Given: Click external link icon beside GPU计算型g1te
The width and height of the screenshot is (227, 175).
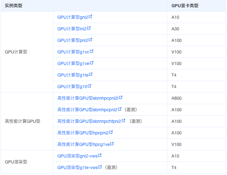Looking at the screenshot, I should click(91, 75).
